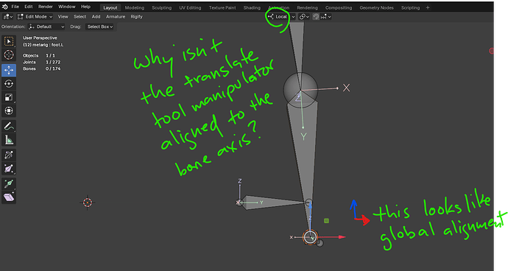Select the Scale tool
Viewport: 508px width, 271px height.
pyautogui.click(x=9, y=97)
